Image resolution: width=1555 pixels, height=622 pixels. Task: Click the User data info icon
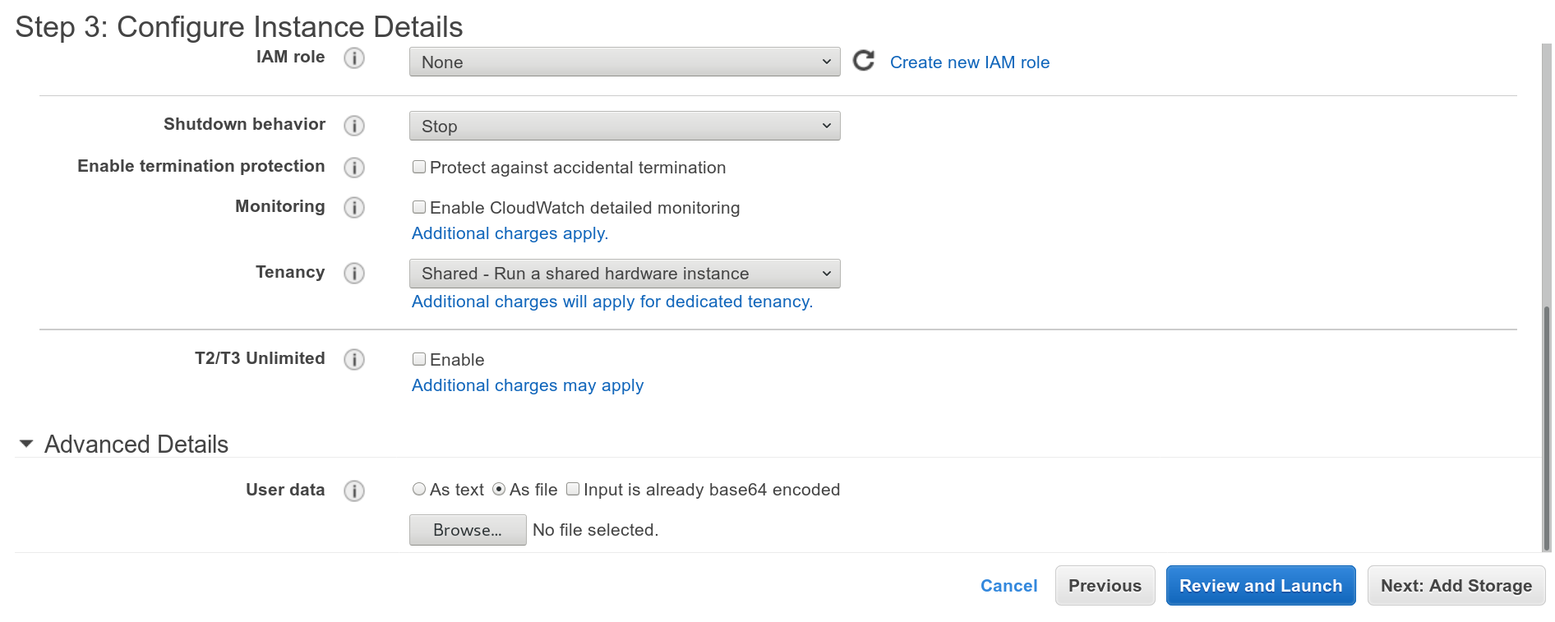(354, 491)
